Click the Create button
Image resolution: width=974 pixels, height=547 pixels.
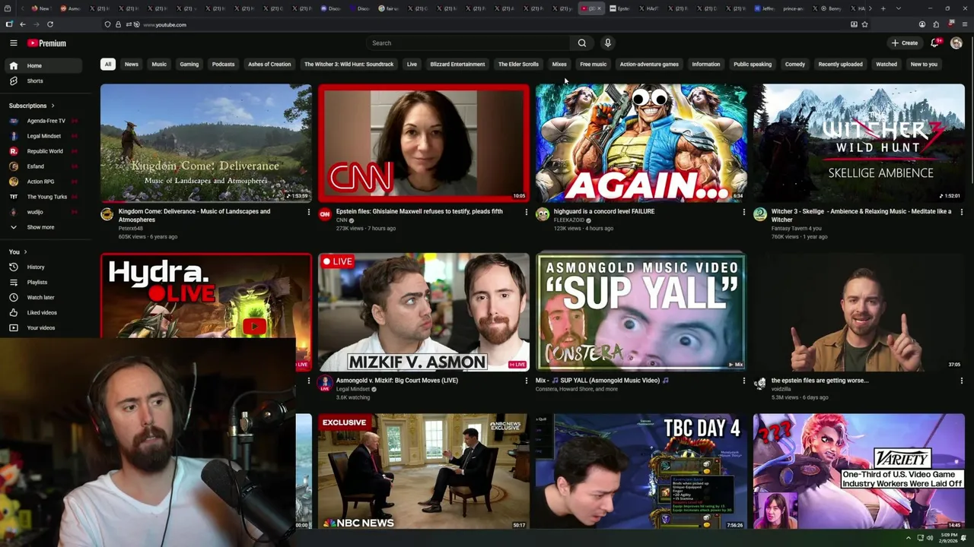[x=905, y=43]
